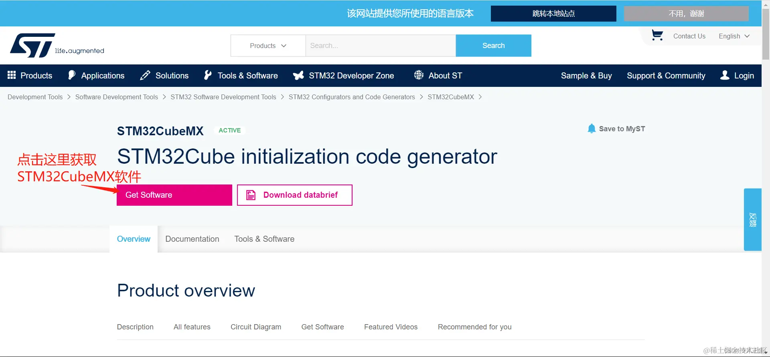Dismiss language banner with 不用, 谢谢
770x357 pixels.
[686, 14]
